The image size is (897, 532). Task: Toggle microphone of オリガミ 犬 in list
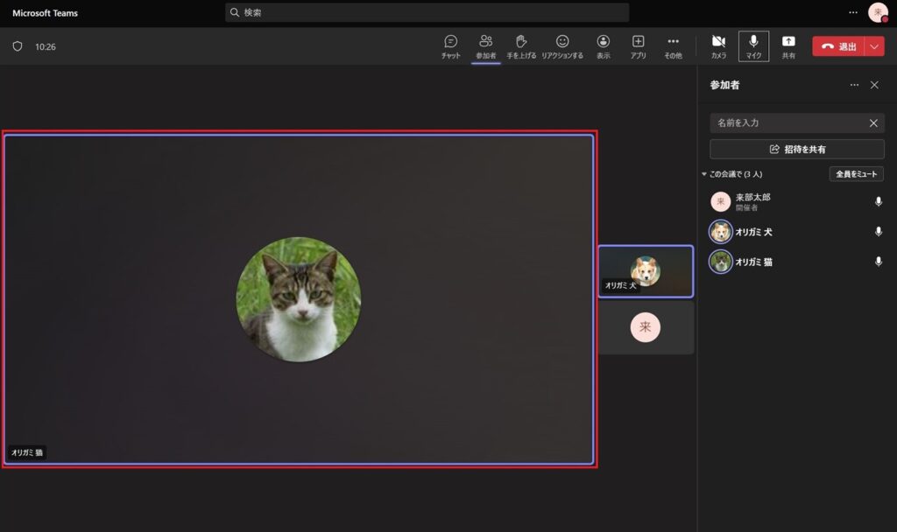(878, 232)
